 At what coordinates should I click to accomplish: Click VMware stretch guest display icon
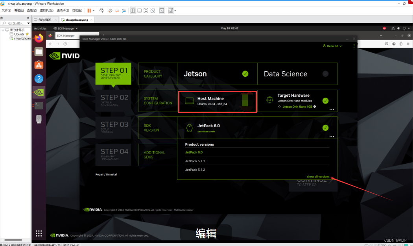tap(171, 11)
